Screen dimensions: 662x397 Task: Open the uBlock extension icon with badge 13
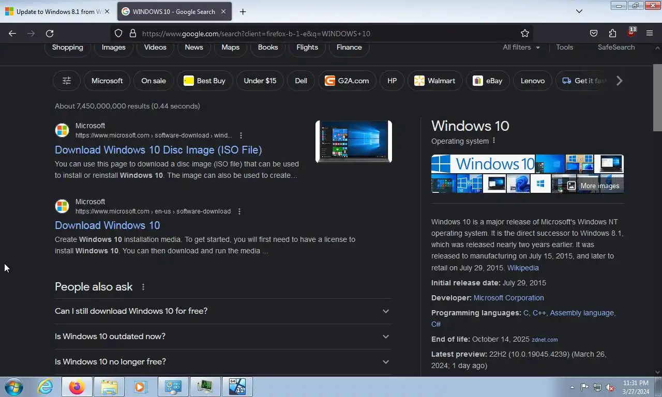pos(631,33)
